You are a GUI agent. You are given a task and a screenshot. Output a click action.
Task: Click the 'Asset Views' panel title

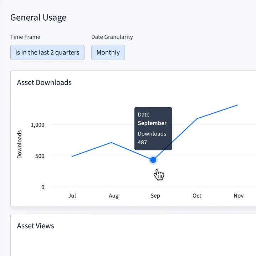35,226
